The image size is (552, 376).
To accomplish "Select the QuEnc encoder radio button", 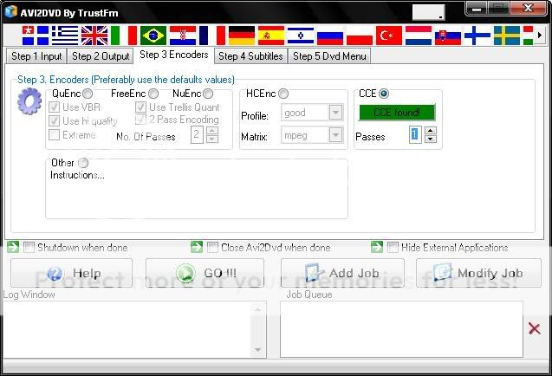I will pyautogui.click(x=88, y=94).
